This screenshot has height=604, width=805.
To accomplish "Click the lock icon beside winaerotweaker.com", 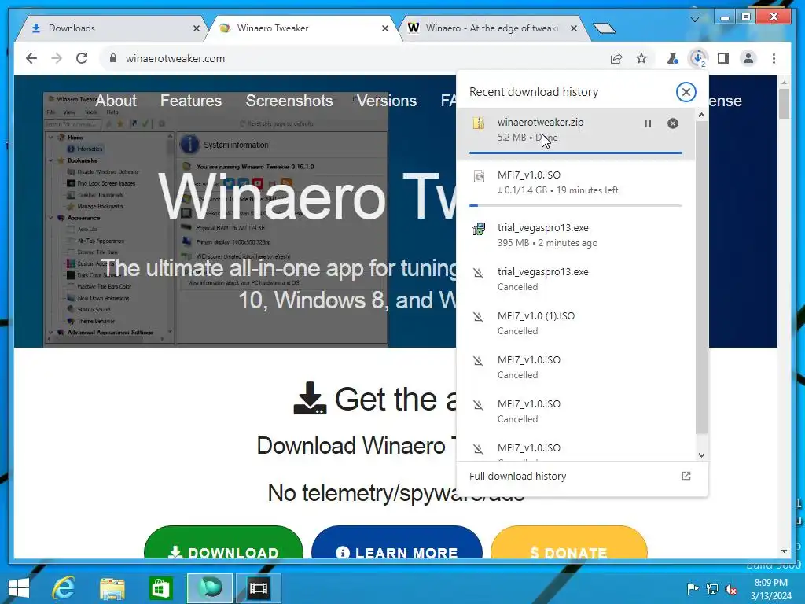I will (113, 58).
